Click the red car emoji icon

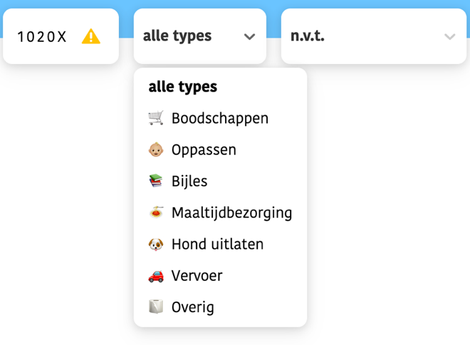pyautogui.click(x=156, y=276)
